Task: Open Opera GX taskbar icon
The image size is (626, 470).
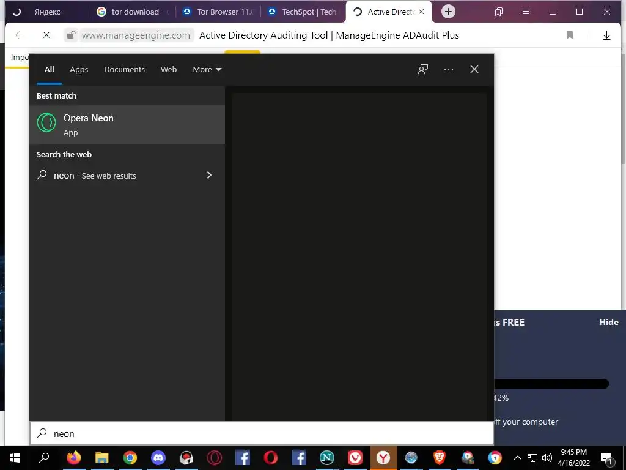Action: 215,458
